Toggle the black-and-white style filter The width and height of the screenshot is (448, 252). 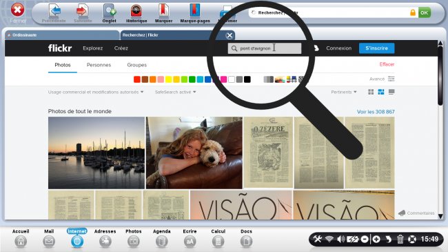coord(268,79)
